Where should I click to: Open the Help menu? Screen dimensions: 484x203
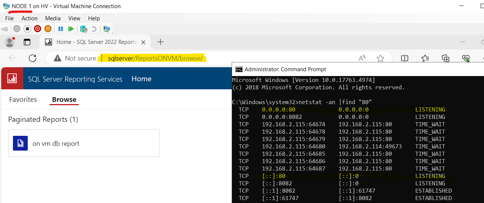point(94,18)
